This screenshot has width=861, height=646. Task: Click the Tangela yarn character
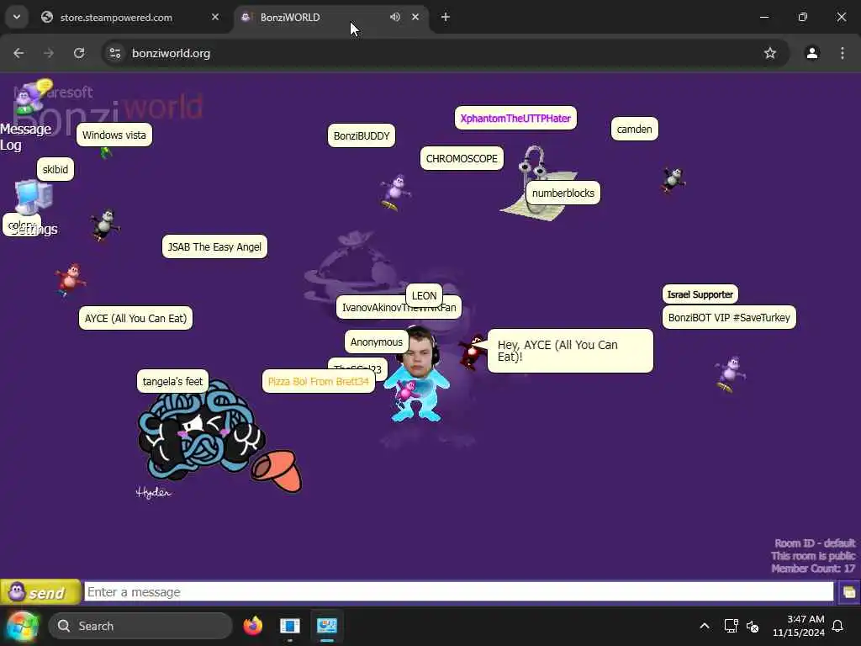202,432
